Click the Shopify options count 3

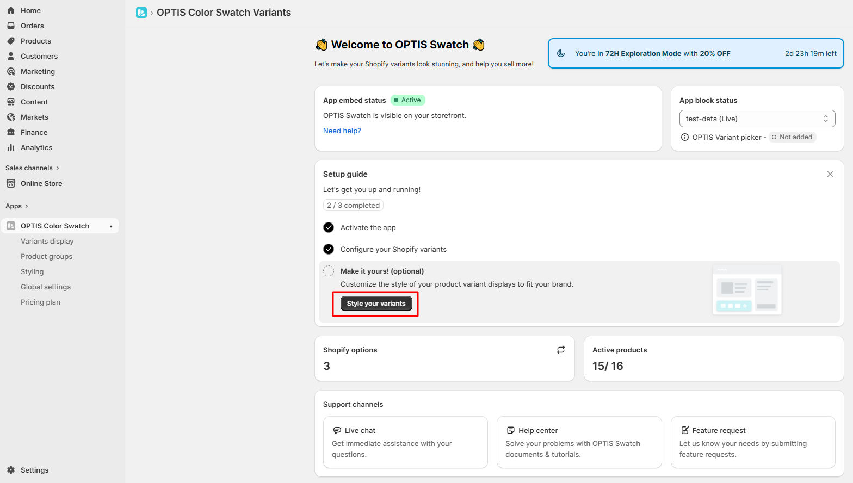[x=326, y=366]
